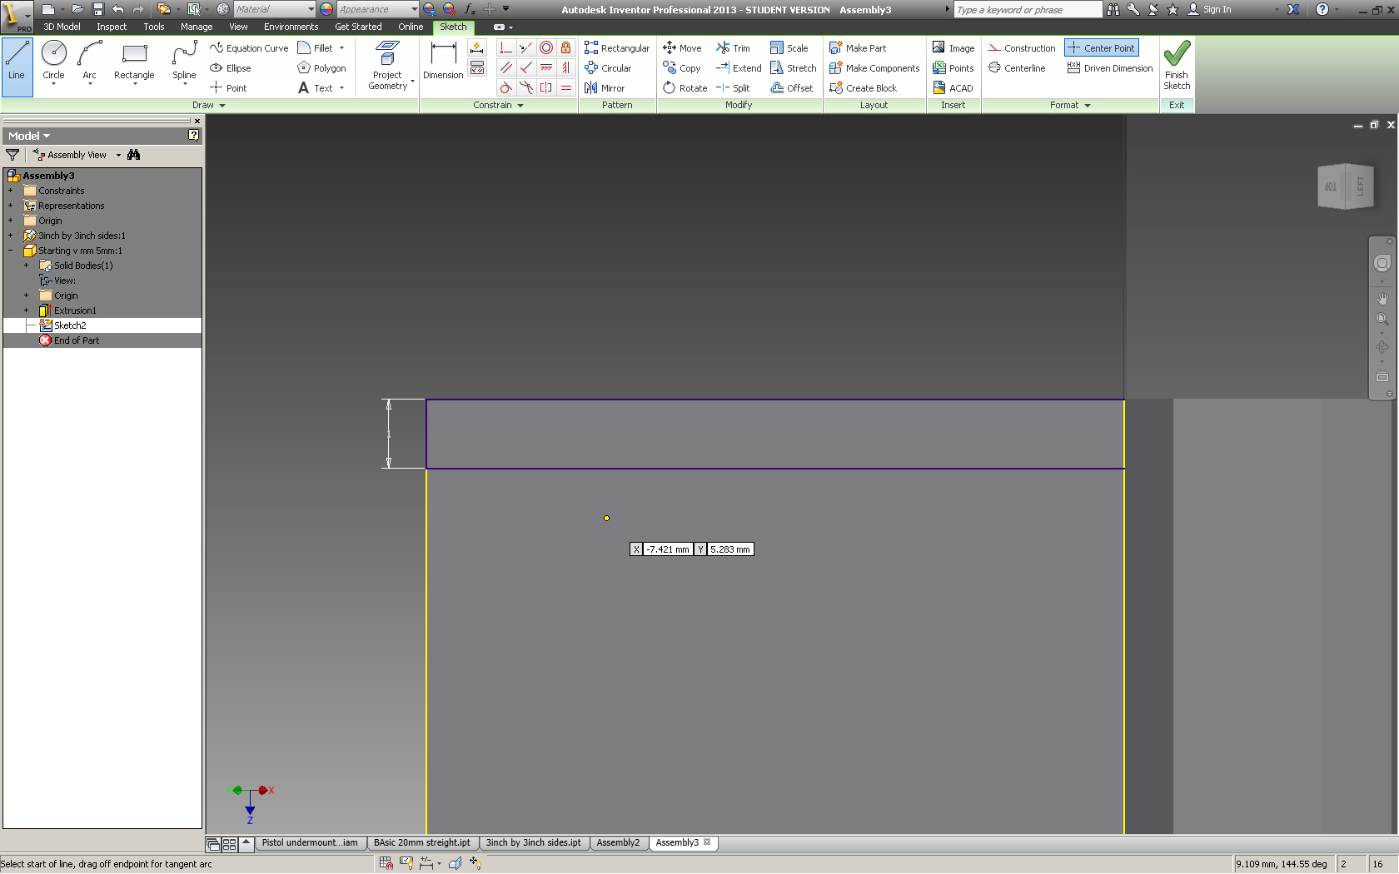Apply the Tangent constraint icon
The image size is (1399, 874).
click(505, 87)
